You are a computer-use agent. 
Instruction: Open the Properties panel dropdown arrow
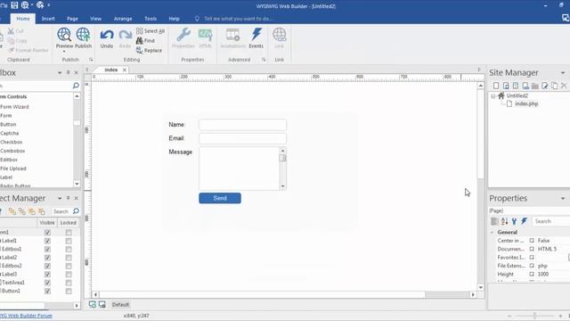[x=563, y=198]
